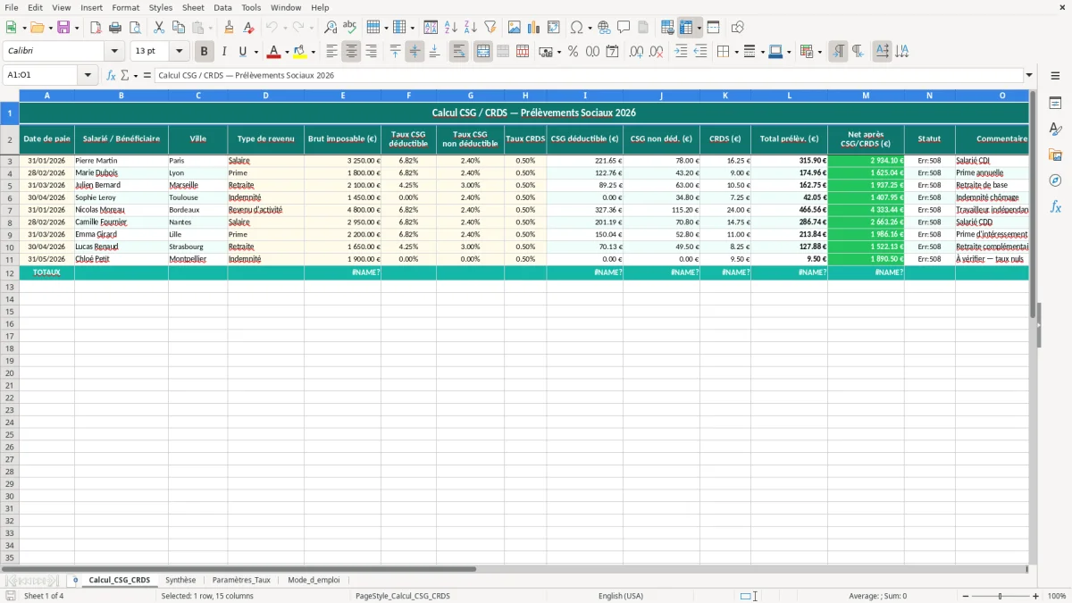Image resolution: width=1072 pixels, height=603 pixels.
Task: Click the formula input line
Action: click(x=589, y=75)
